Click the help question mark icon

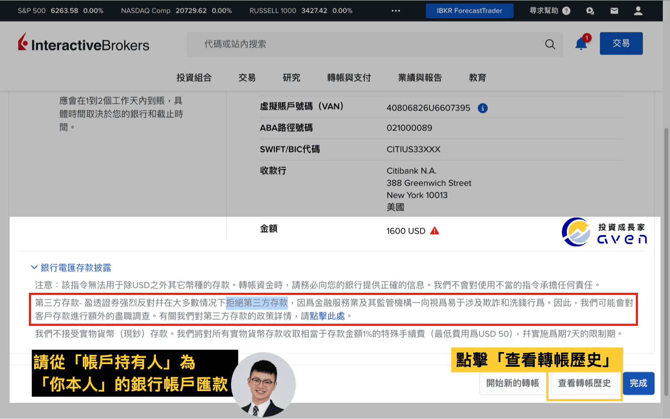click(566, 11)
